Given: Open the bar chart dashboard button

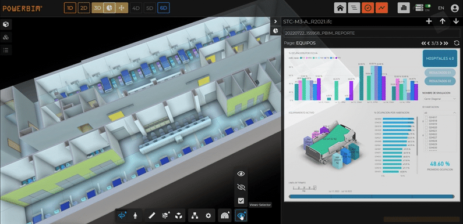Looking at the screenshot, I should pos(404,8).
